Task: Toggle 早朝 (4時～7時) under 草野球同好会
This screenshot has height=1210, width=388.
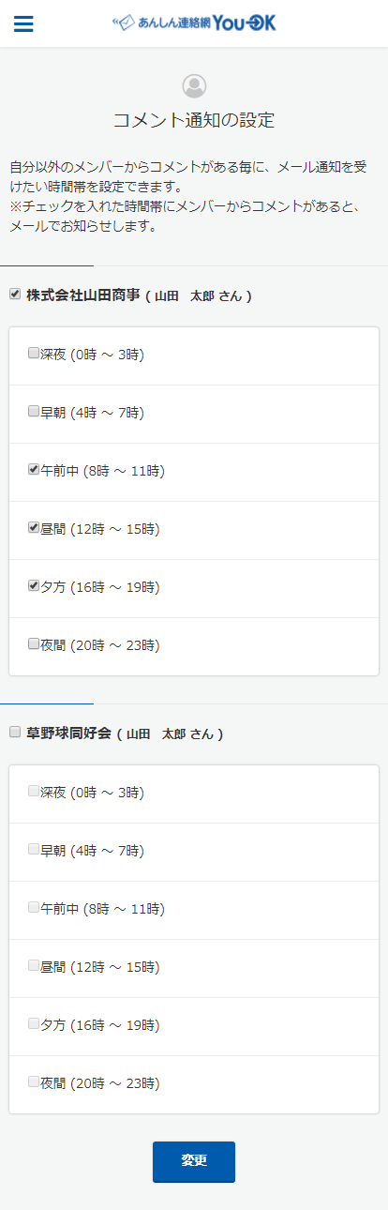Action: (x=34, y=850)
